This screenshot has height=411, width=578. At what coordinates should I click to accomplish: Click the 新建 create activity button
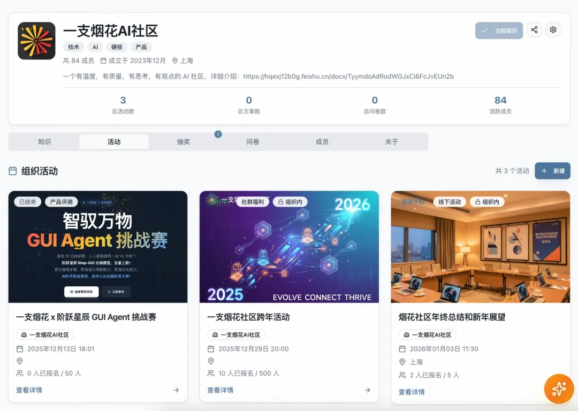(x=552, y=171)
